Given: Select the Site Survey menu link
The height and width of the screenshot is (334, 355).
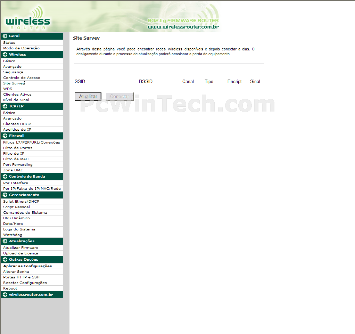Looking at the screenshot, I should tap(14, 83).
